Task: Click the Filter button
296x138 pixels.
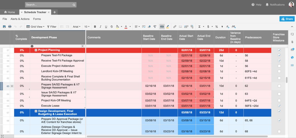Action: coord(52,27)
